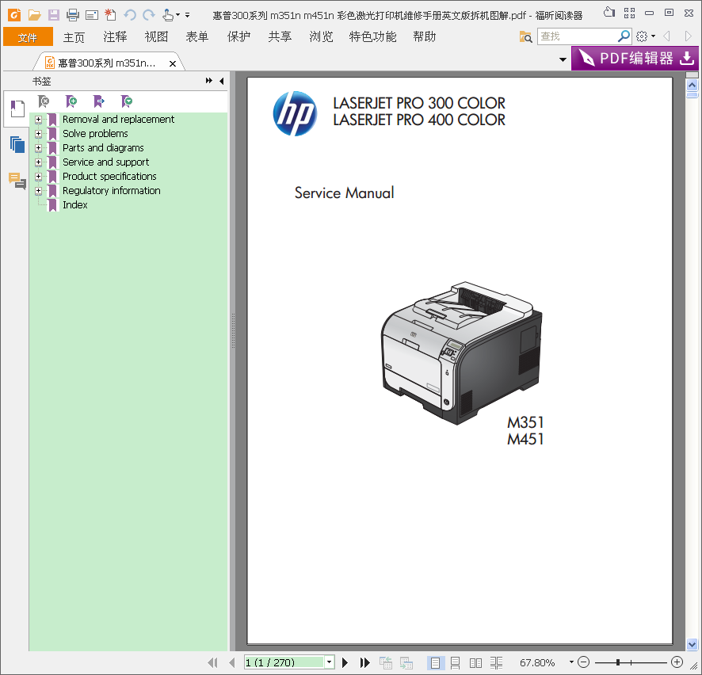This screenshot has height=675, width=702.
Task: Open the Index bookmark
Action: pos(74,205)
